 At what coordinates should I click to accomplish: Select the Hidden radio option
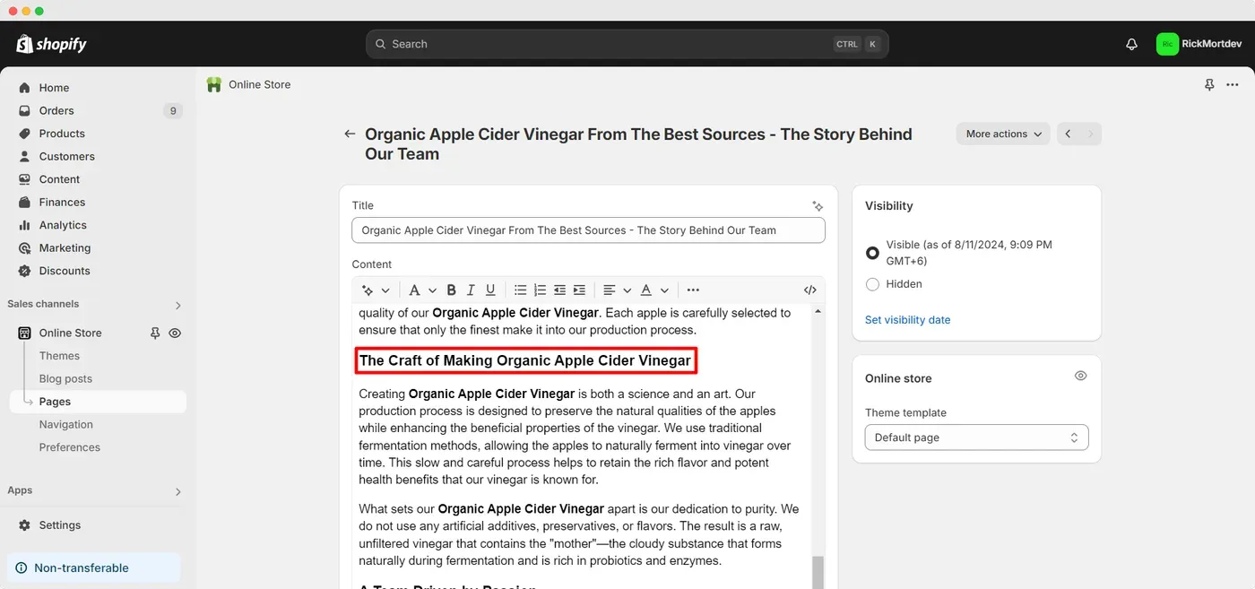tap(872, 284)
